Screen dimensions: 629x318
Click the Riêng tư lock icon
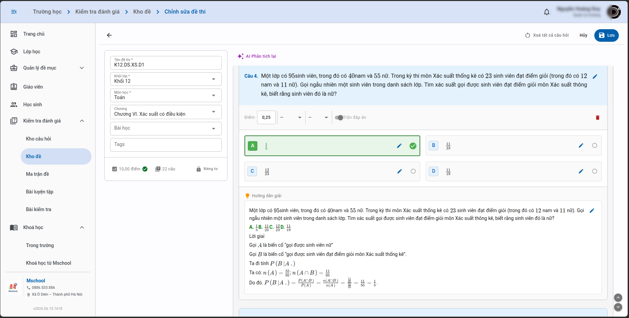(199, 169)
